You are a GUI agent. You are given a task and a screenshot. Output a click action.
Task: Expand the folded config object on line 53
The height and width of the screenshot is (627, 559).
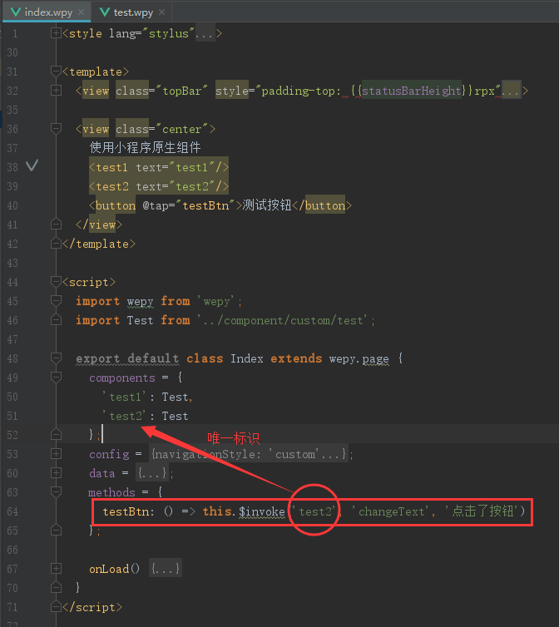[56, 454]
